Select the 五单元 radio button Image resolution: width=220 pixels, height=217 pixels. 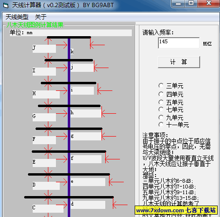[x=161, y=102]
